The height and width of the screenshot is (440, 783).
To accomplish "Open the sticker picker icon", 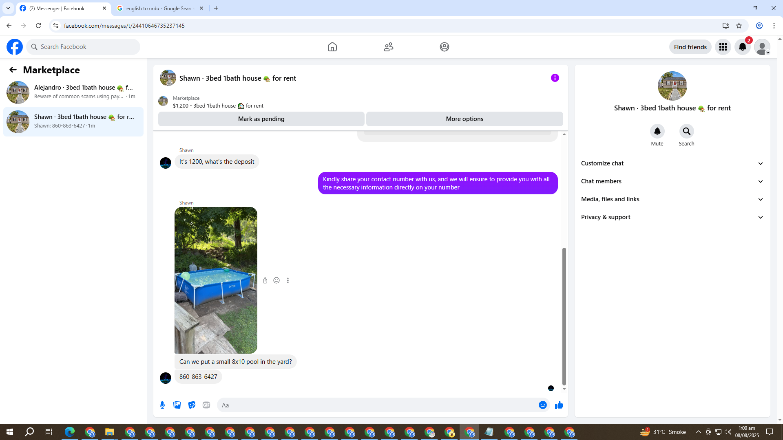I will coord(192,405).
